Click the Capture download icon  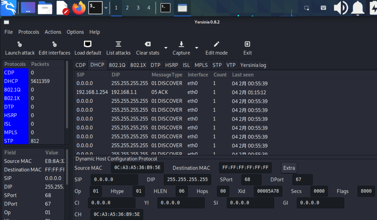coord(181,44)
